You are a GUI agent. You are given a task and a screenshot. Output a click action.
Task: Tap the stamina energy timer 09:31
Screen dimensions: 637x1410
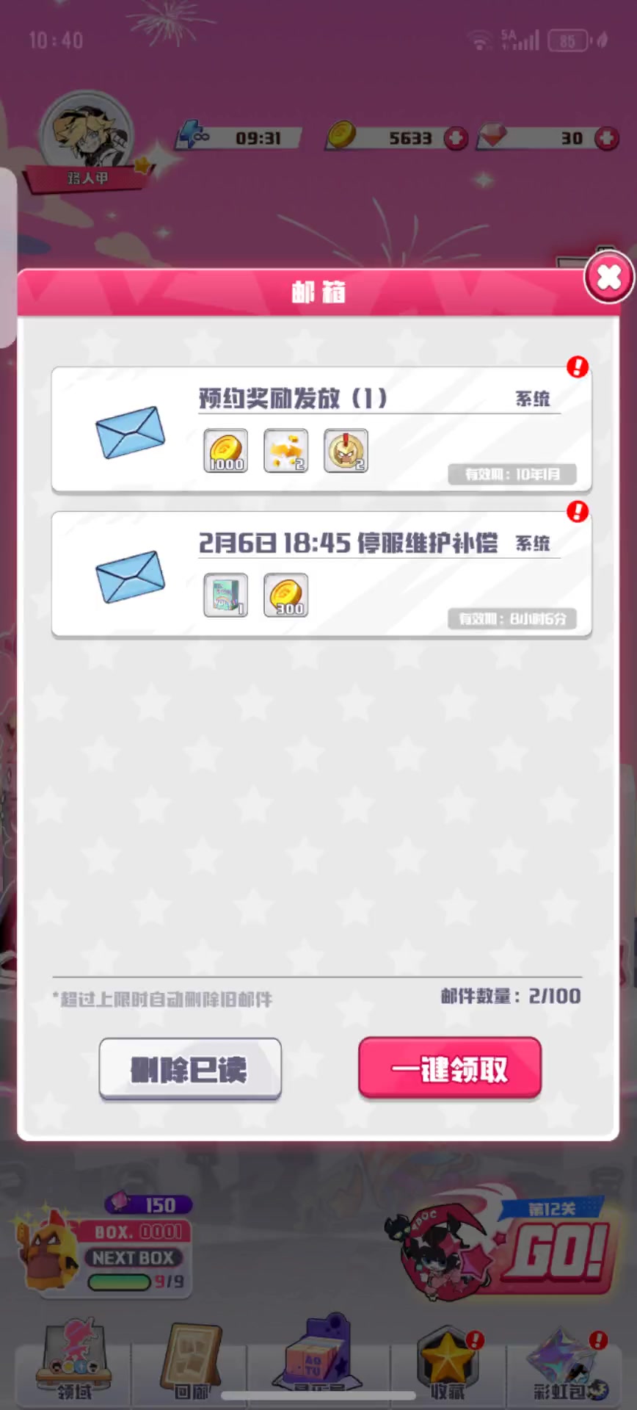pos(239,137)
